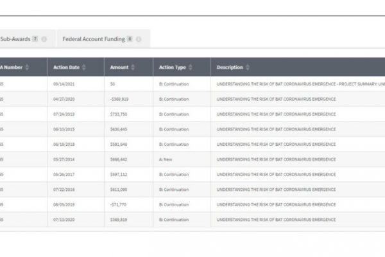Click info icon next to Sub-Awards tab
Screen dimensions: 385x257
click(44, 39)
